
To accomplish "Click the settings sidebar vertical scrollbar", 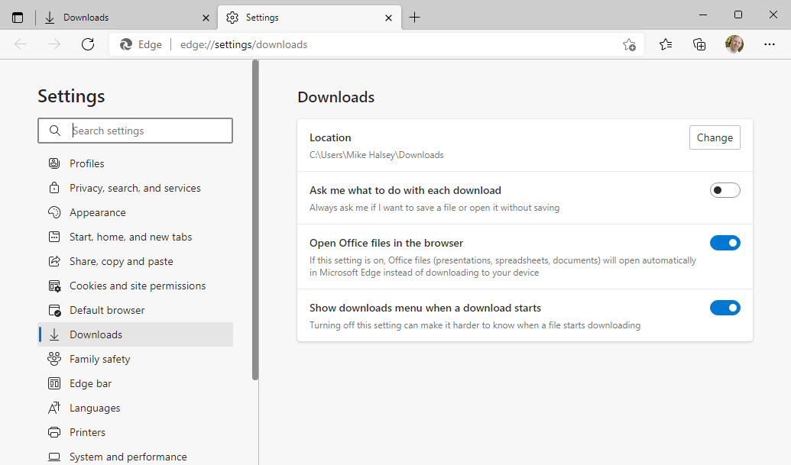I will tap(255, 221).
